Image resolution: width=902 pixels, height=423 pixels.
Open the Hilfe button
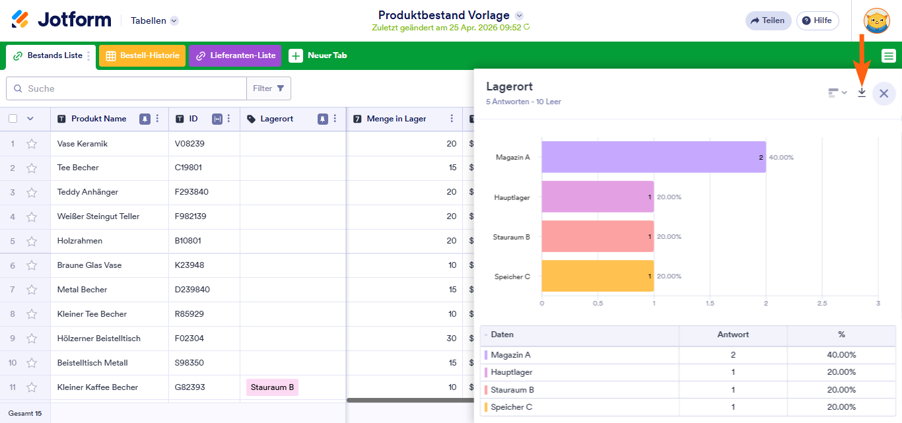[817, 20]
